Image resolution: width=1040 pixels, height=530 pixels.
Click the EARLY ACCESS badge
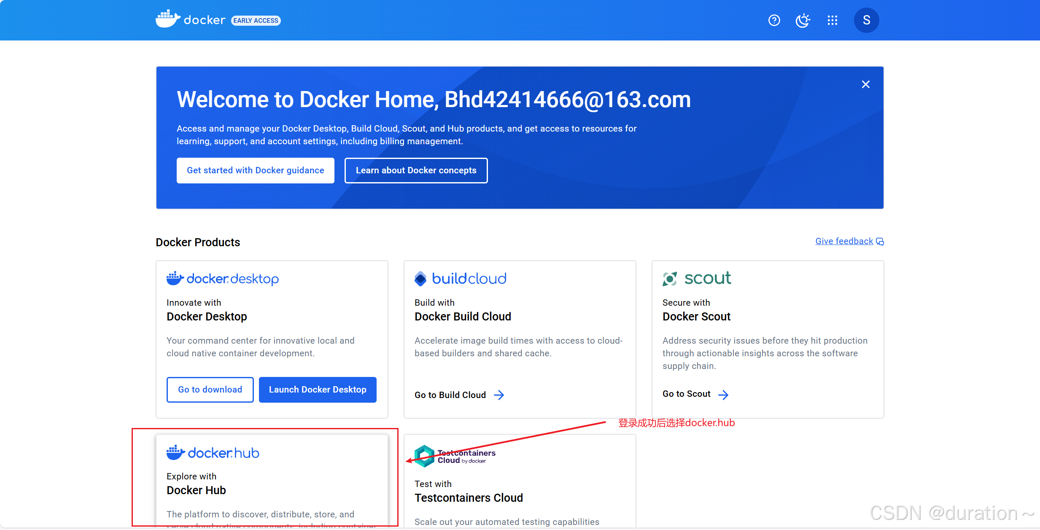[x=256, y=20]
